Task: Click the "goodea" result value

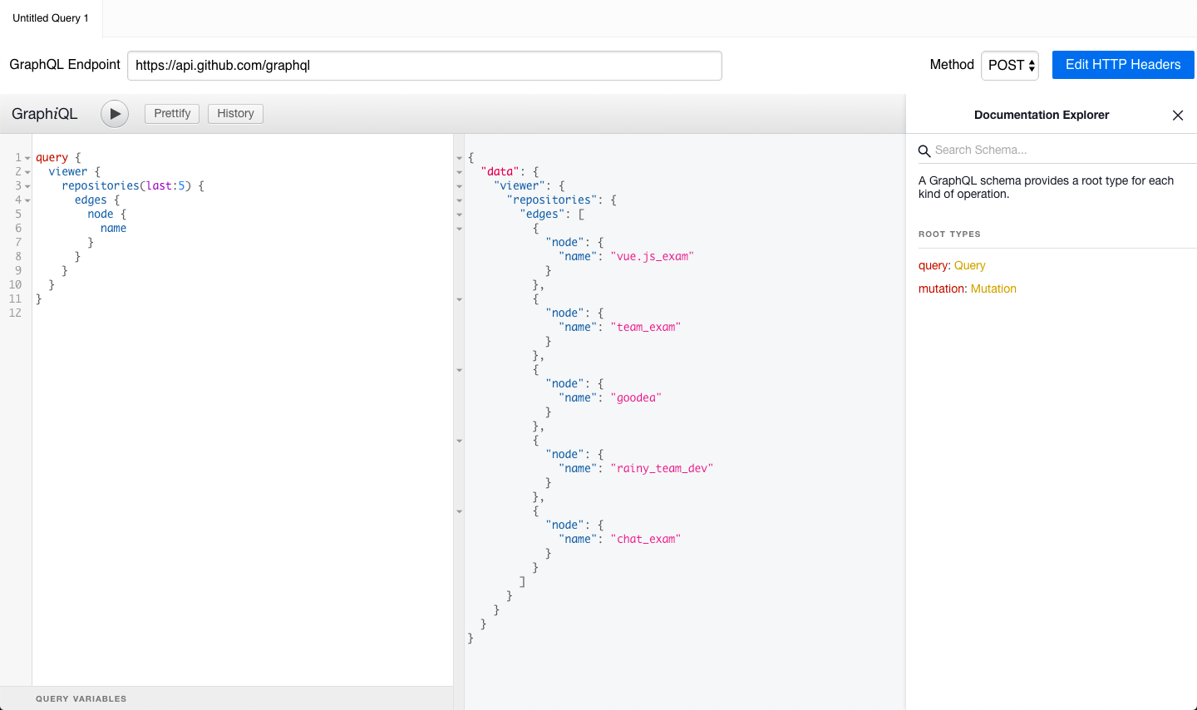Action: point(636,398)
